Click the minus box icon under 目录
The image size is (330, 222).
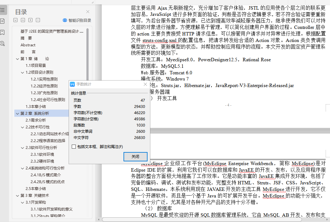point(38,20)
